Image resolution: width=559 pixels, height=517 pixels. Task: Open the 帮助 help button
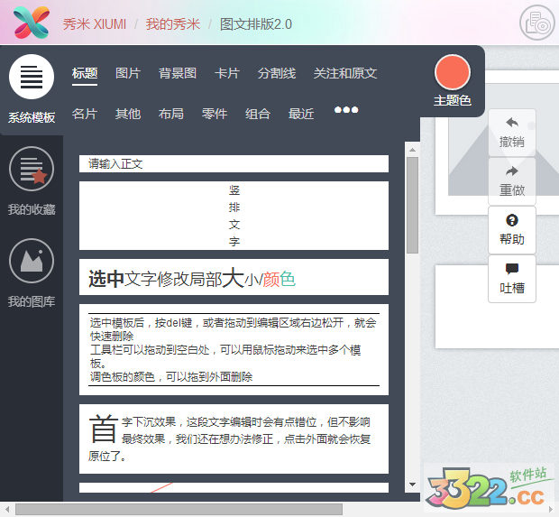pos(512,230)
